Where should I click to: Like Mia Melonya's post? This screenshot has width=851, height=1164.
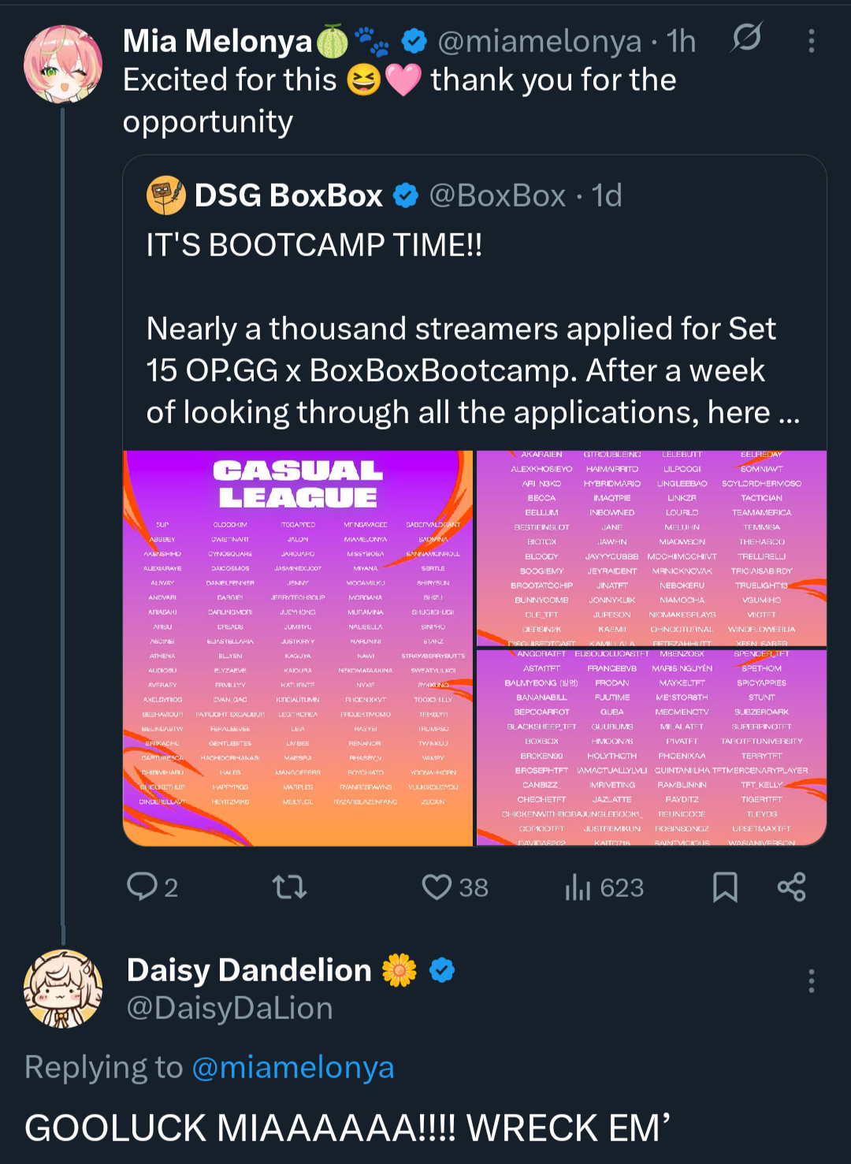point(437,887)
